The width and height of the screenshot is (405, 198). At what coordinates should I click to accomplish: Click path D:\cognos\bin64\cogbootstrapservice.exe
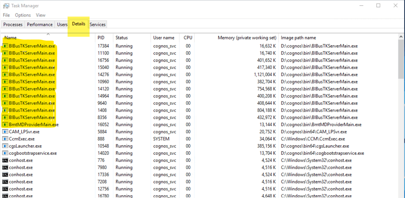[x=322, y=153]
